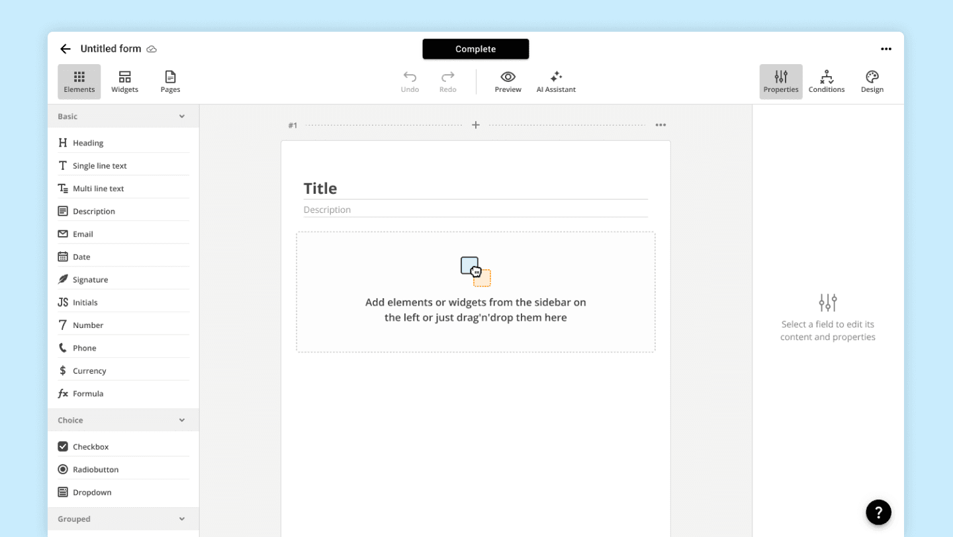Open the help question mark button

[878, 512]
